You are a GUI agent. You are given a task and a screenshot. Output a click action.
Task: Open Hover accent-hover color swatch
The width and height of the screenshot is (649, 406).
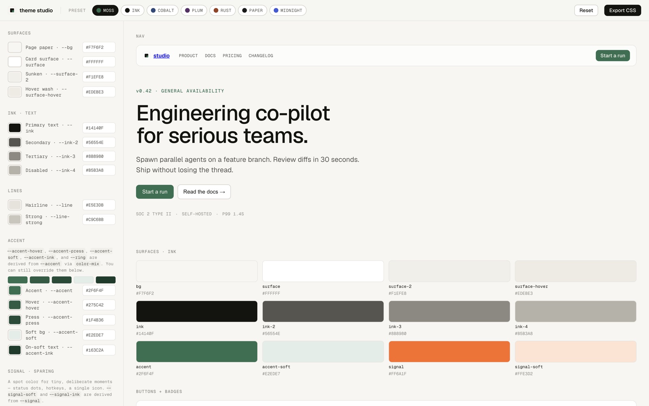tap(15, 305)
